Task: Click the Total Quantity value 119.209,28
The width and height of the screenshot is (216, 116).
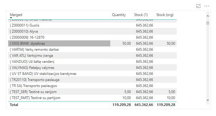Action: (122, 105)
